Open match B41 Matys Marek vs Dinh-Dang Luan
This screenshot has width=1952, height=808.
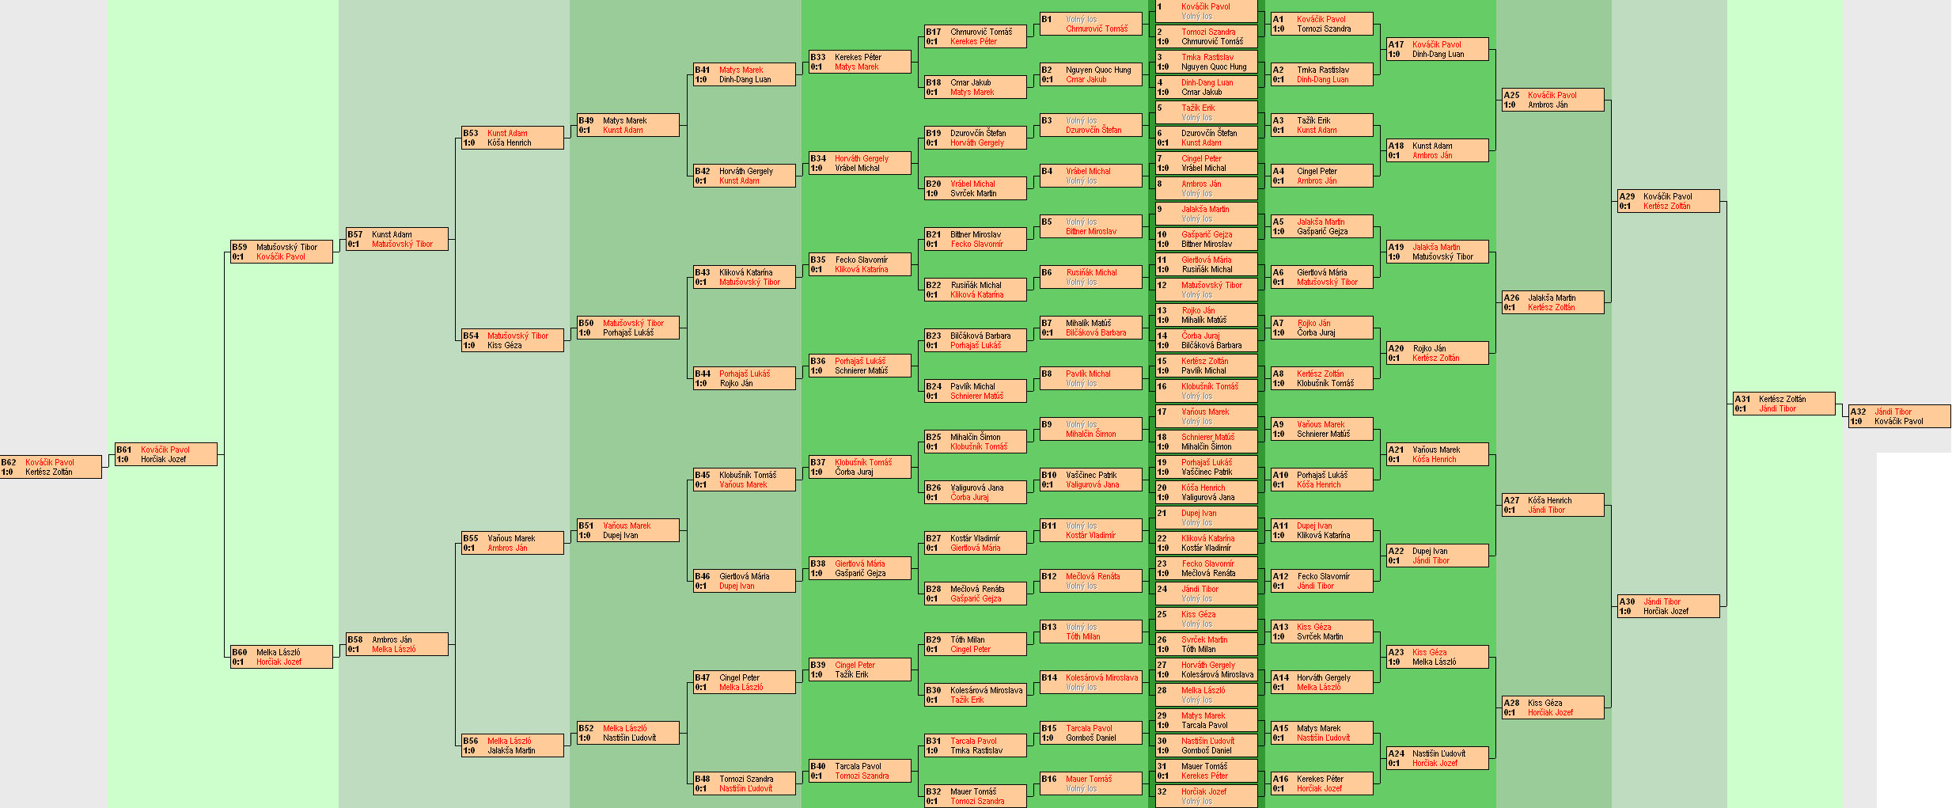pos(744,74)
